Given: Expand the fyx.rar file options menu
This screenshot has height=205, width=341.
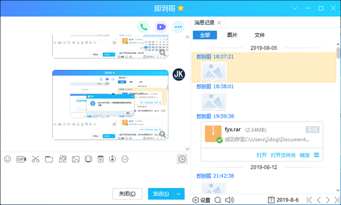Looking at the screenshot, I should [317, 155].
